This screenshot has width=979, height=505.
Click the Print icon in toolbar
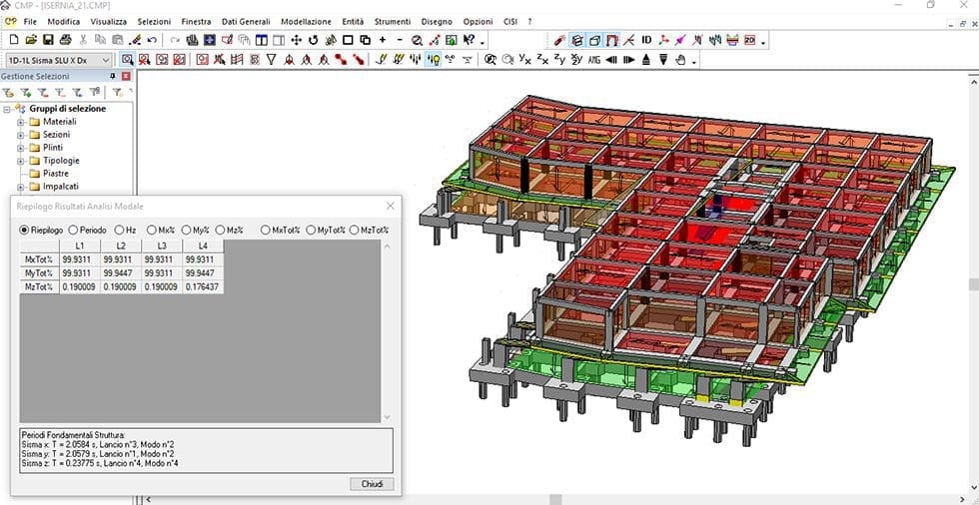coord(65,41)
